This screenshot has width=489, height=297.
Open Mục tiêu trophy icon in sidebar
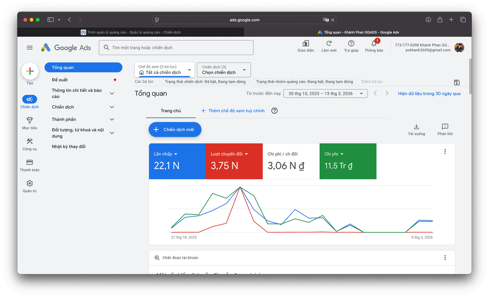pyautogui.click(x=30, y=120)
